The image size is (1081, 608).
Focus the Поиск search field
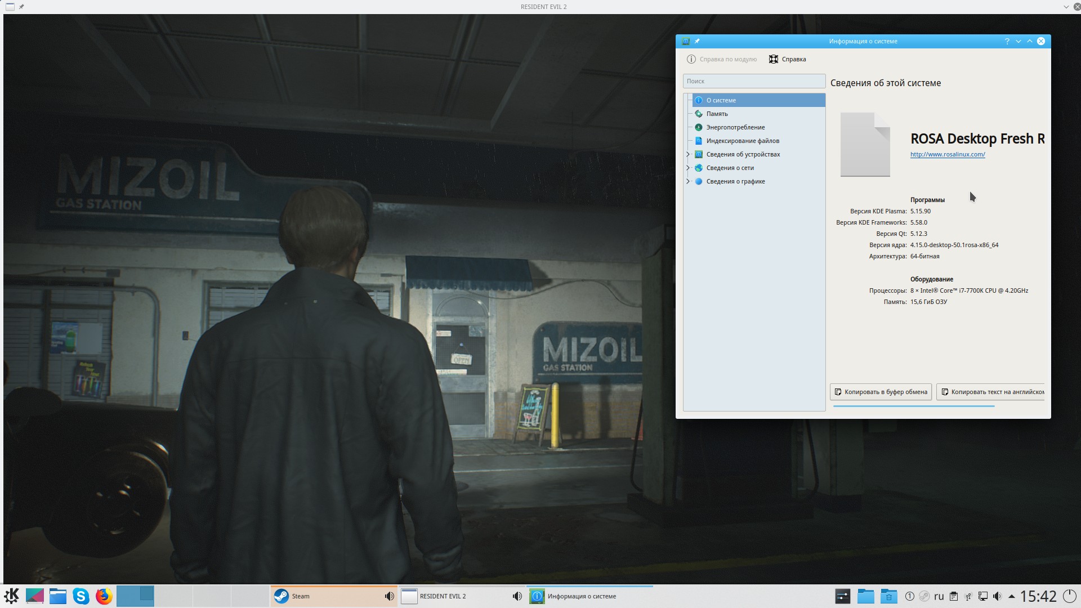point(754,81)
